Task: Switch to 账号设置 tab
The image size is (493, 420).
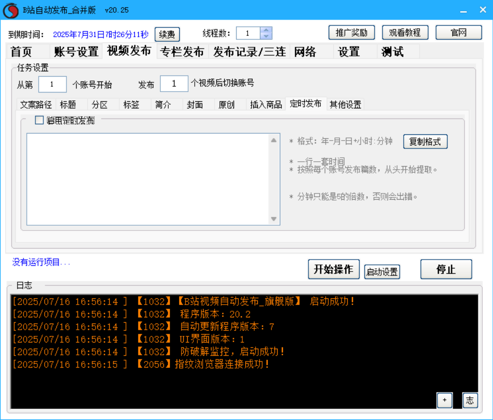Action: point(76,52)
